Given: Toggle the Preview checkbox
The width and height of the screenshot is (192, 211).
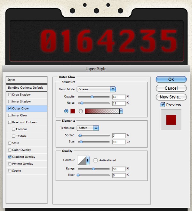Looking at the screenshot, I should coord(163,105).
